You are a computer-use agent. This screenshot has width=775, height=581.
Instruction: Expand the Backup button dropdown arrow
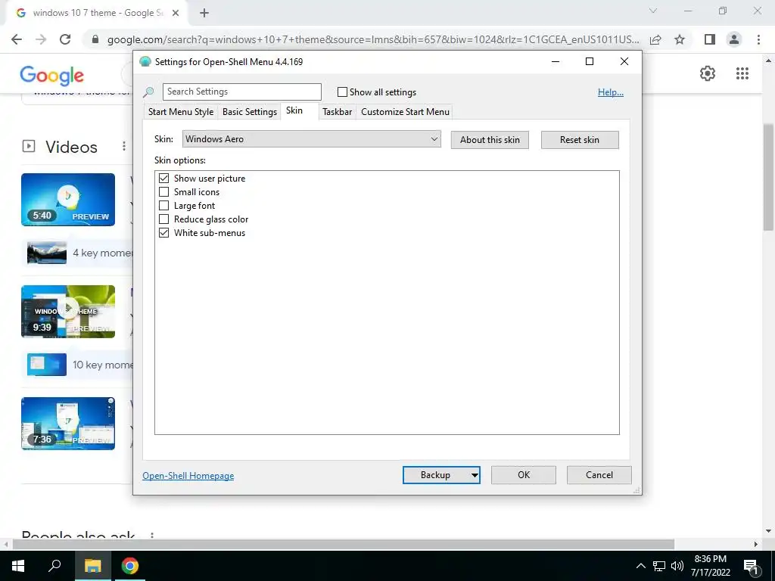[475, 475]
